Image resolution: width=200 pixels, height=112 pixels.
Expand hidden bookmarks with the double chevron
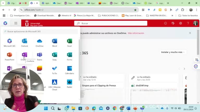coord(172,16)
